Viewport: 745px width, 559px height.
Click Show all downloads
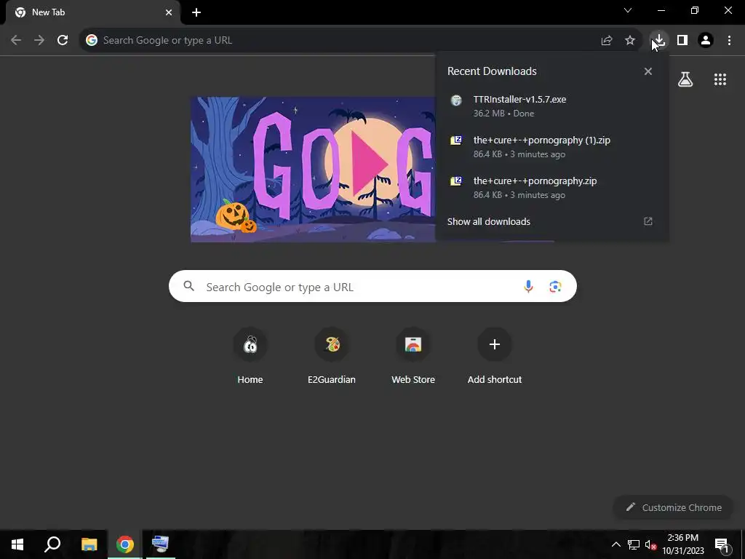[x=488, y=221]
